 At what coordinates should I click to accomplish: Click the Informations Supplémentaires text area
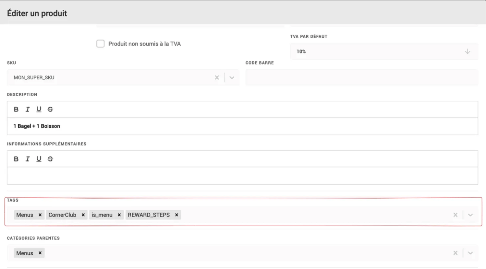click(x=242, y=176)
